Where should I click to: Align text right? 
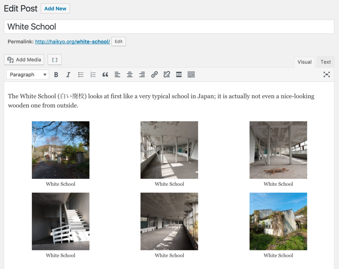point(142,75)
